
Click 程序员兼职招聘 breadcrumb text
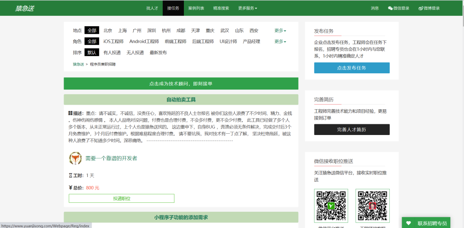point(103,64)
